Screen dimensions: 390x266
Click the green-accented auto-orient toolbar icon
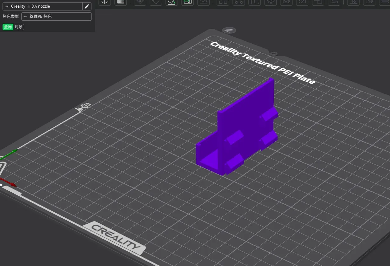point(172,2)
